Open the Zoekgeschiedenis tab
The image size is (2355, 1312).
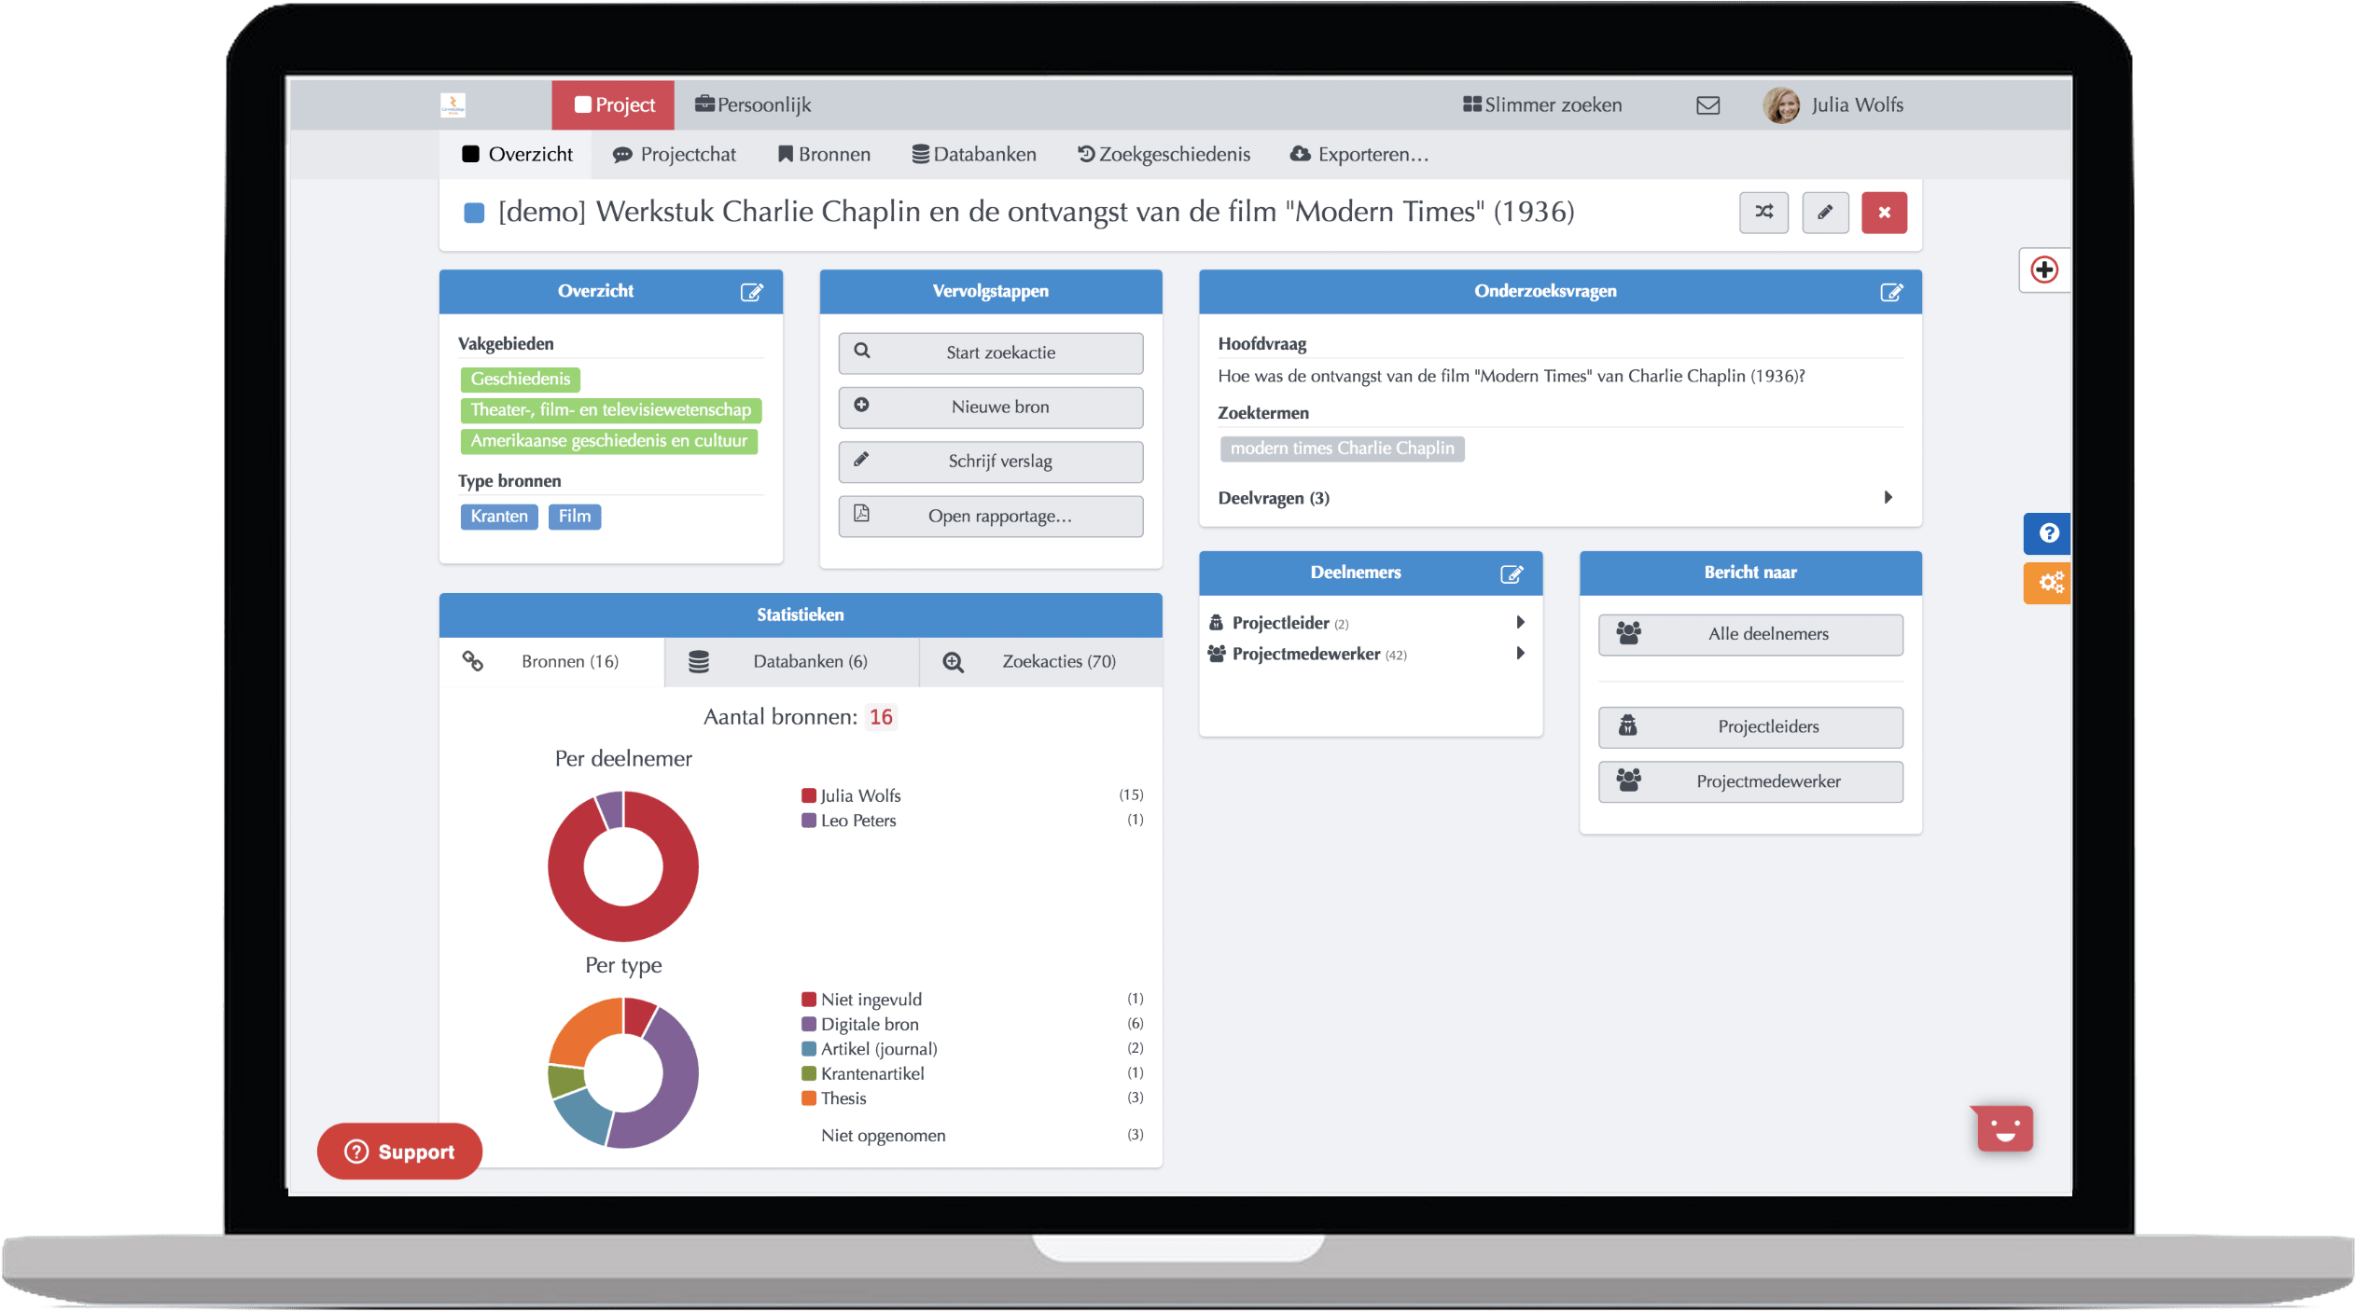1164,155
